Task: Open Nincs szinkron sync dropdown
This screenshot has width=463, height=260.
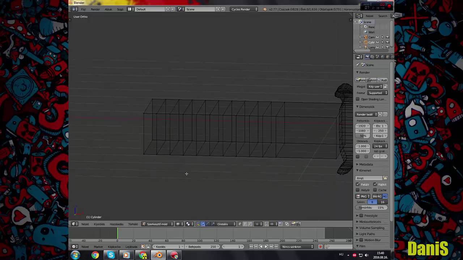Action: click(298, 247)
